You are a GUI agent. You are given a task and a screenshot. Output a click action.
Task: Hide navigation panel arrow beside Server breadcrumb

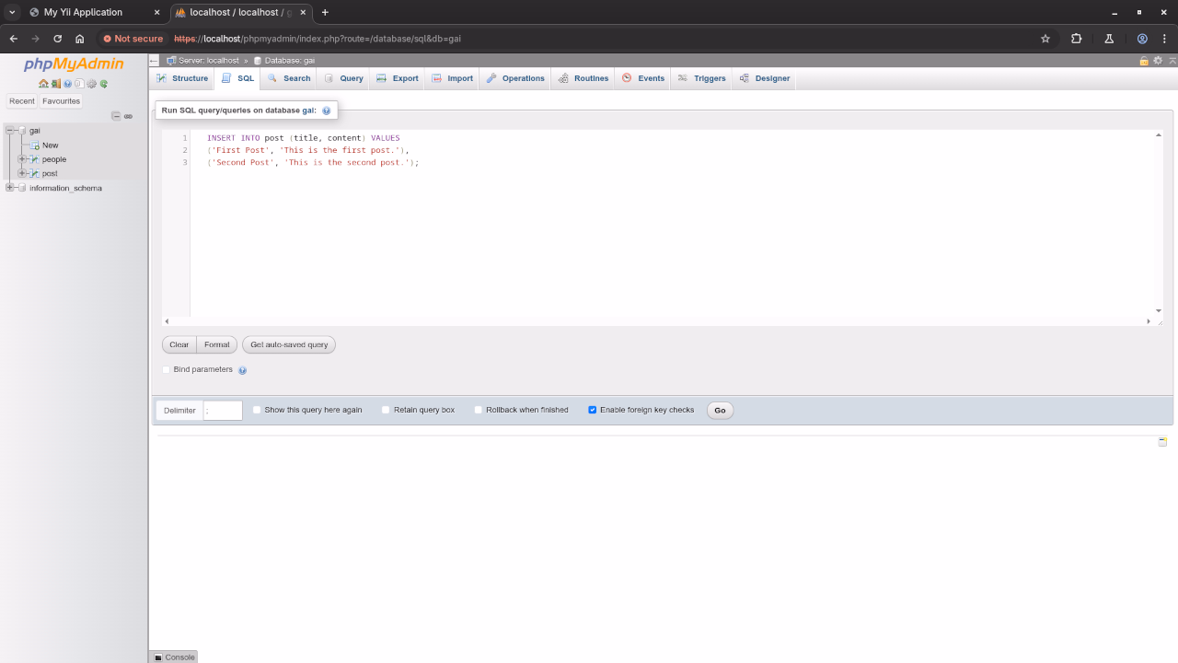(155, 61)
